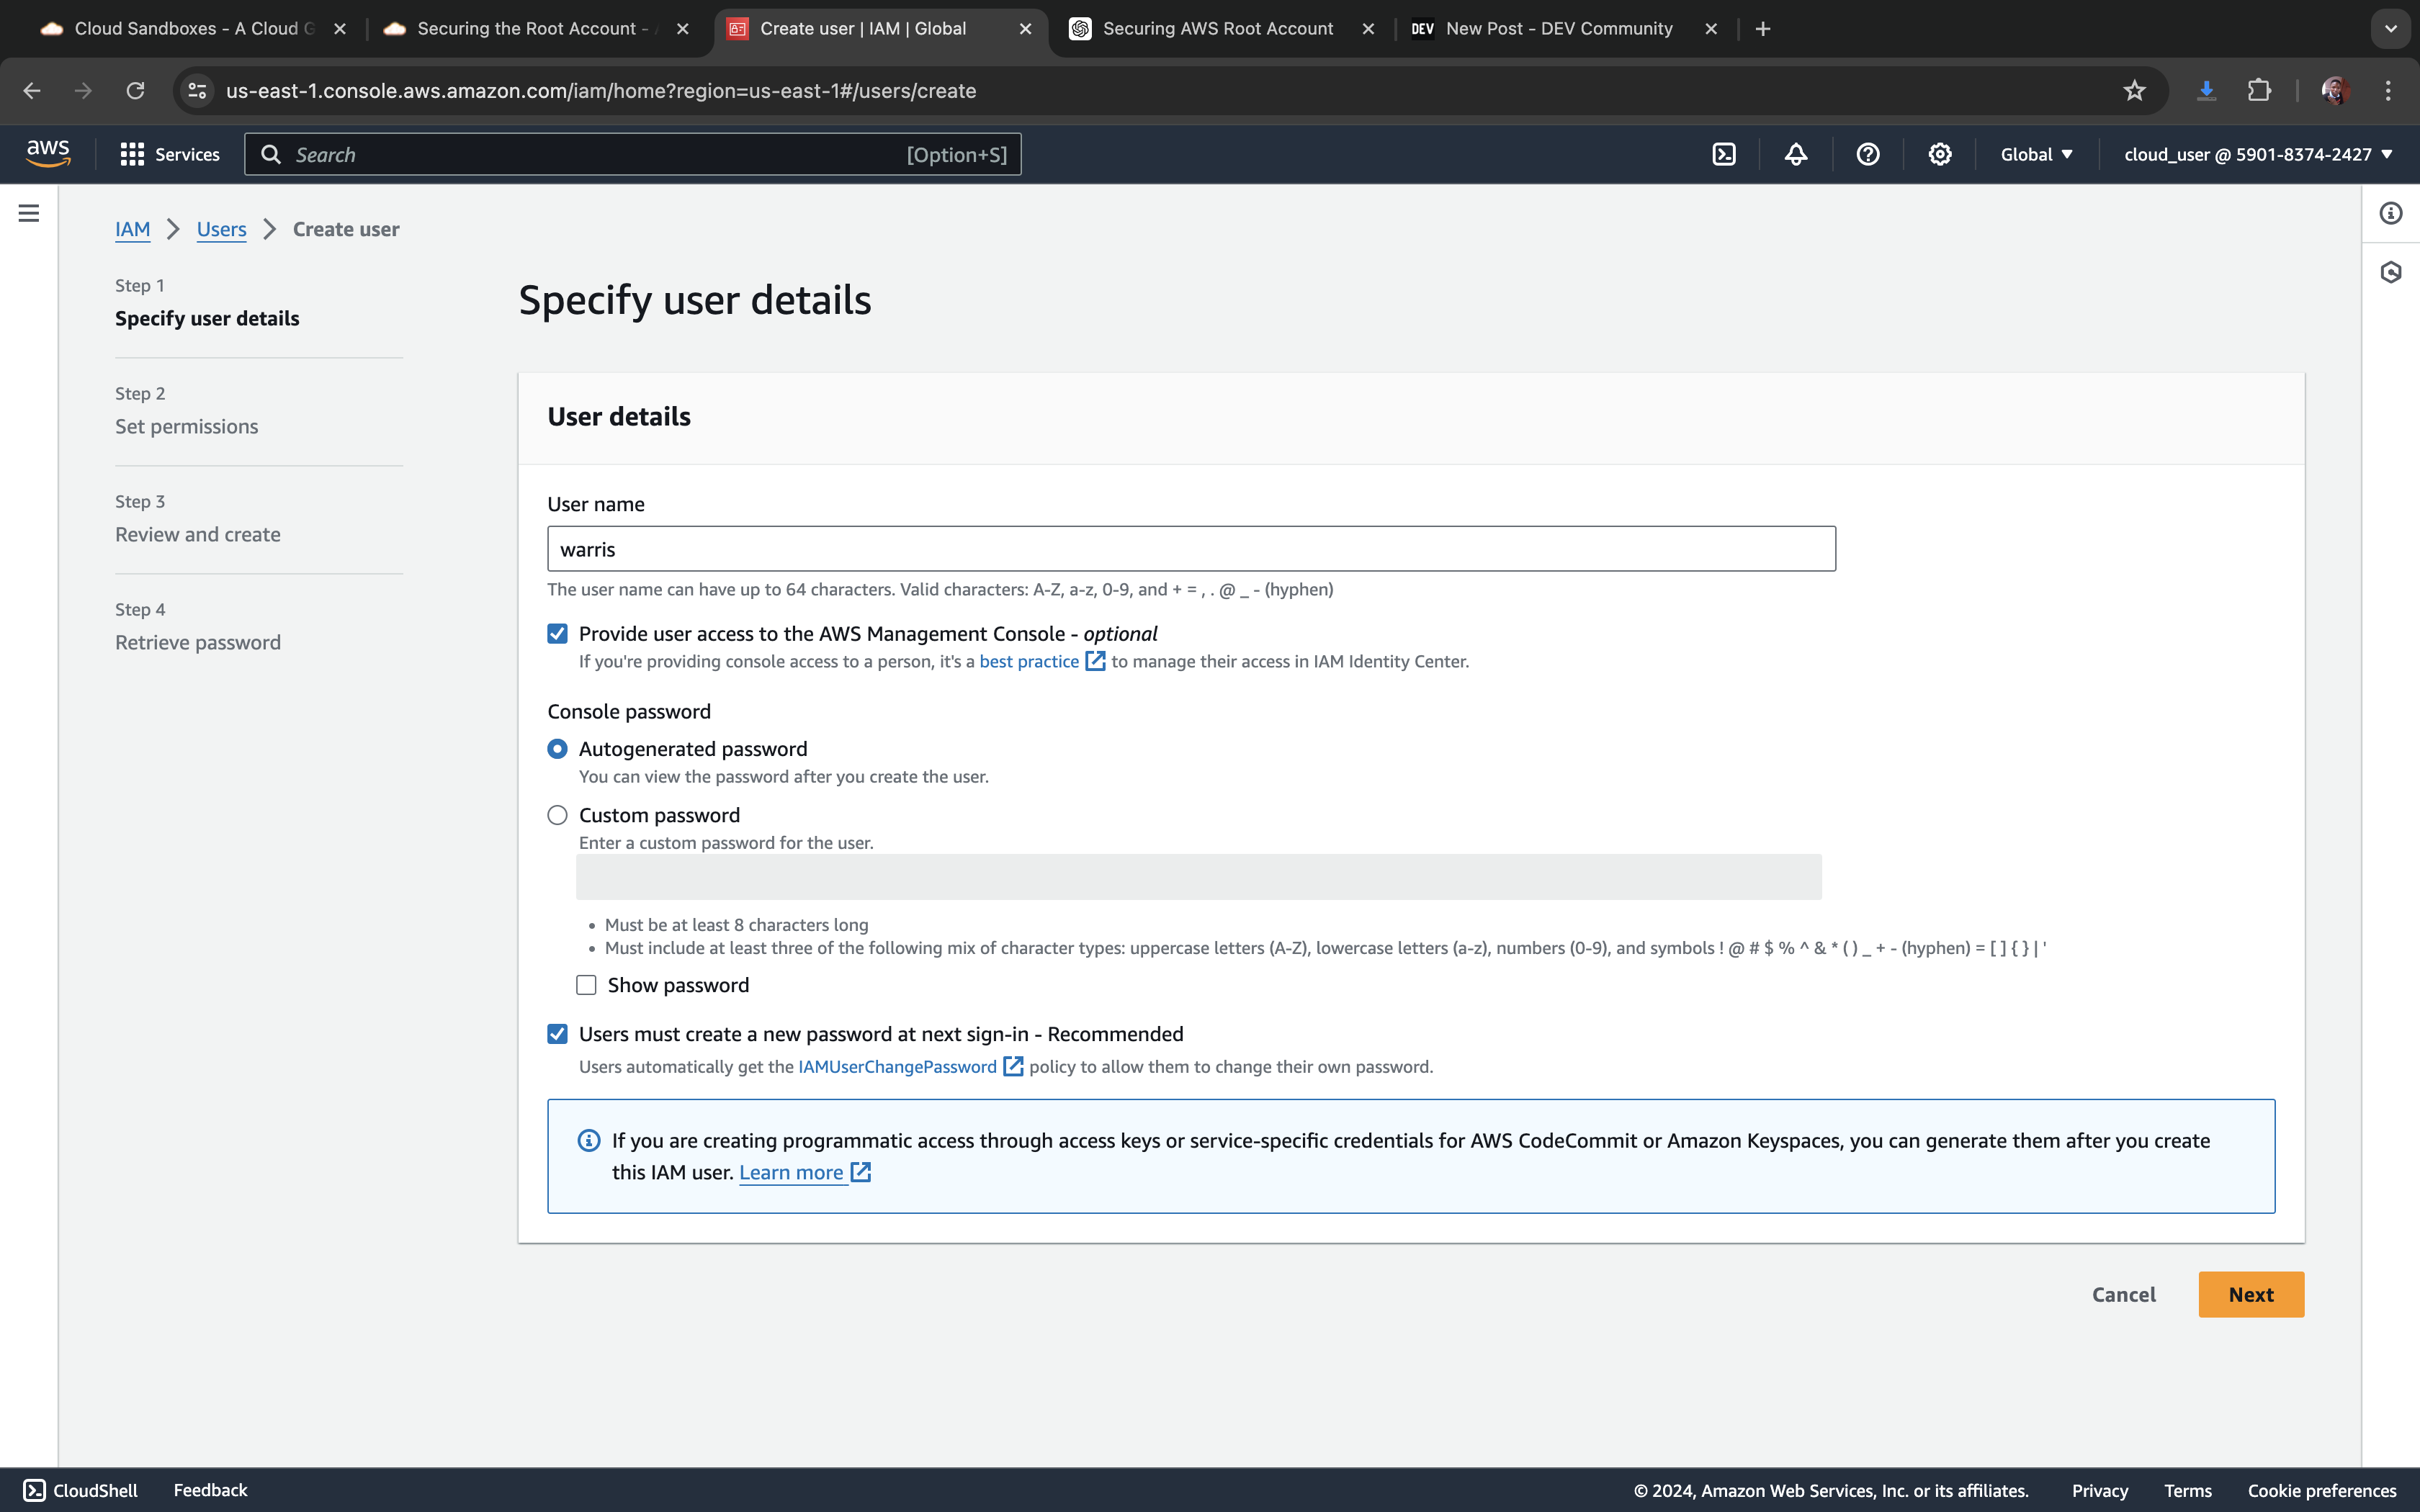The image size is (2420, 1512).
Task: Go to the AWS logo home
Action: tap(47, 154)
